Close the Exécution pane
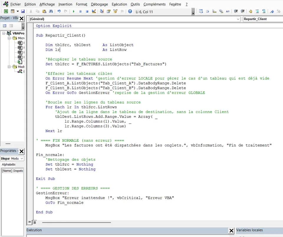Viewport: 283px width, 237px height. 231,230
